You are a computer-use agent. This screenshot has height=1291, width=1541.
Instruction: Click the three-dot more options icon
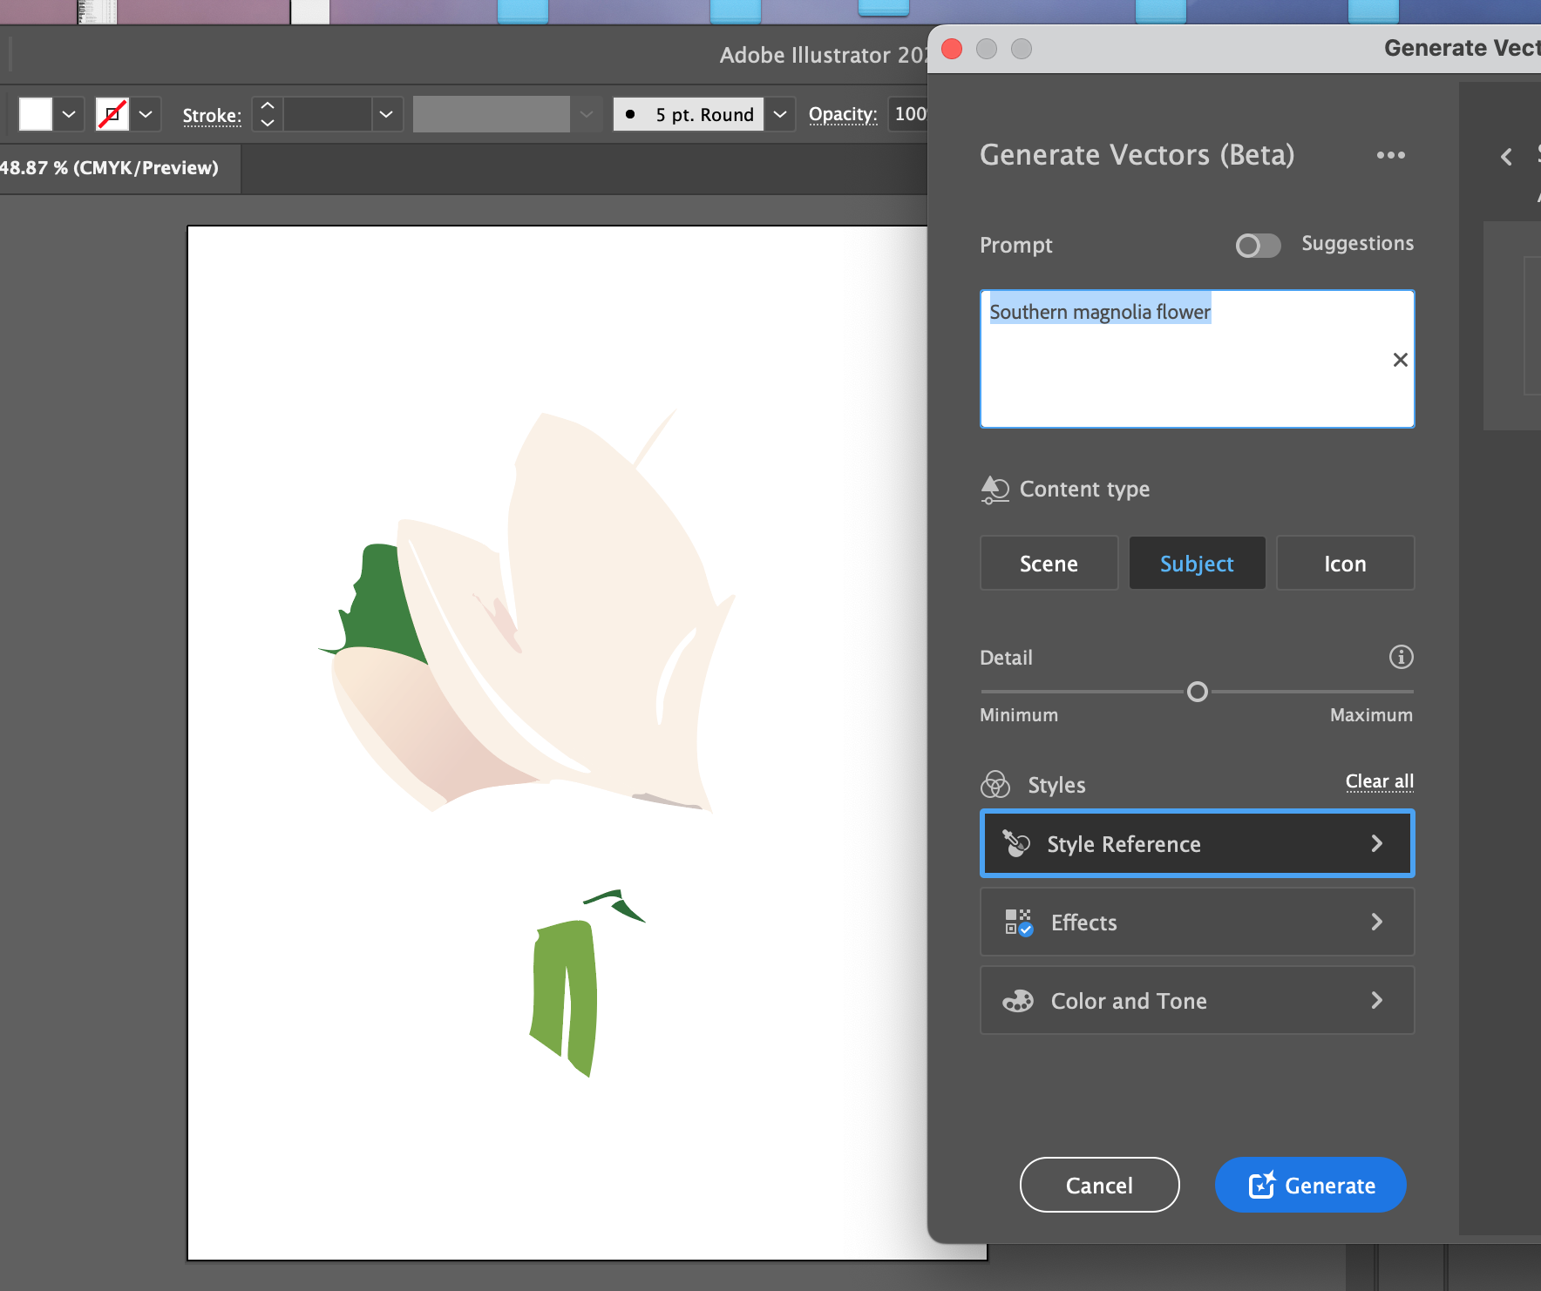tap(1390, 155)
